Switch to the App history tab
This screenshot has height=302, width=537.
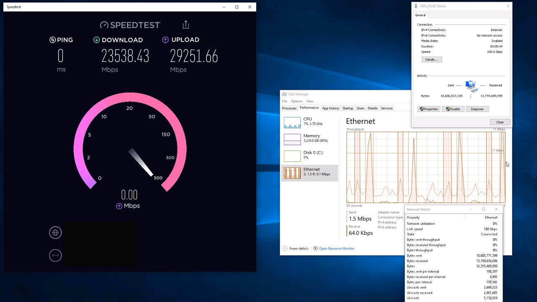[331, 108]
